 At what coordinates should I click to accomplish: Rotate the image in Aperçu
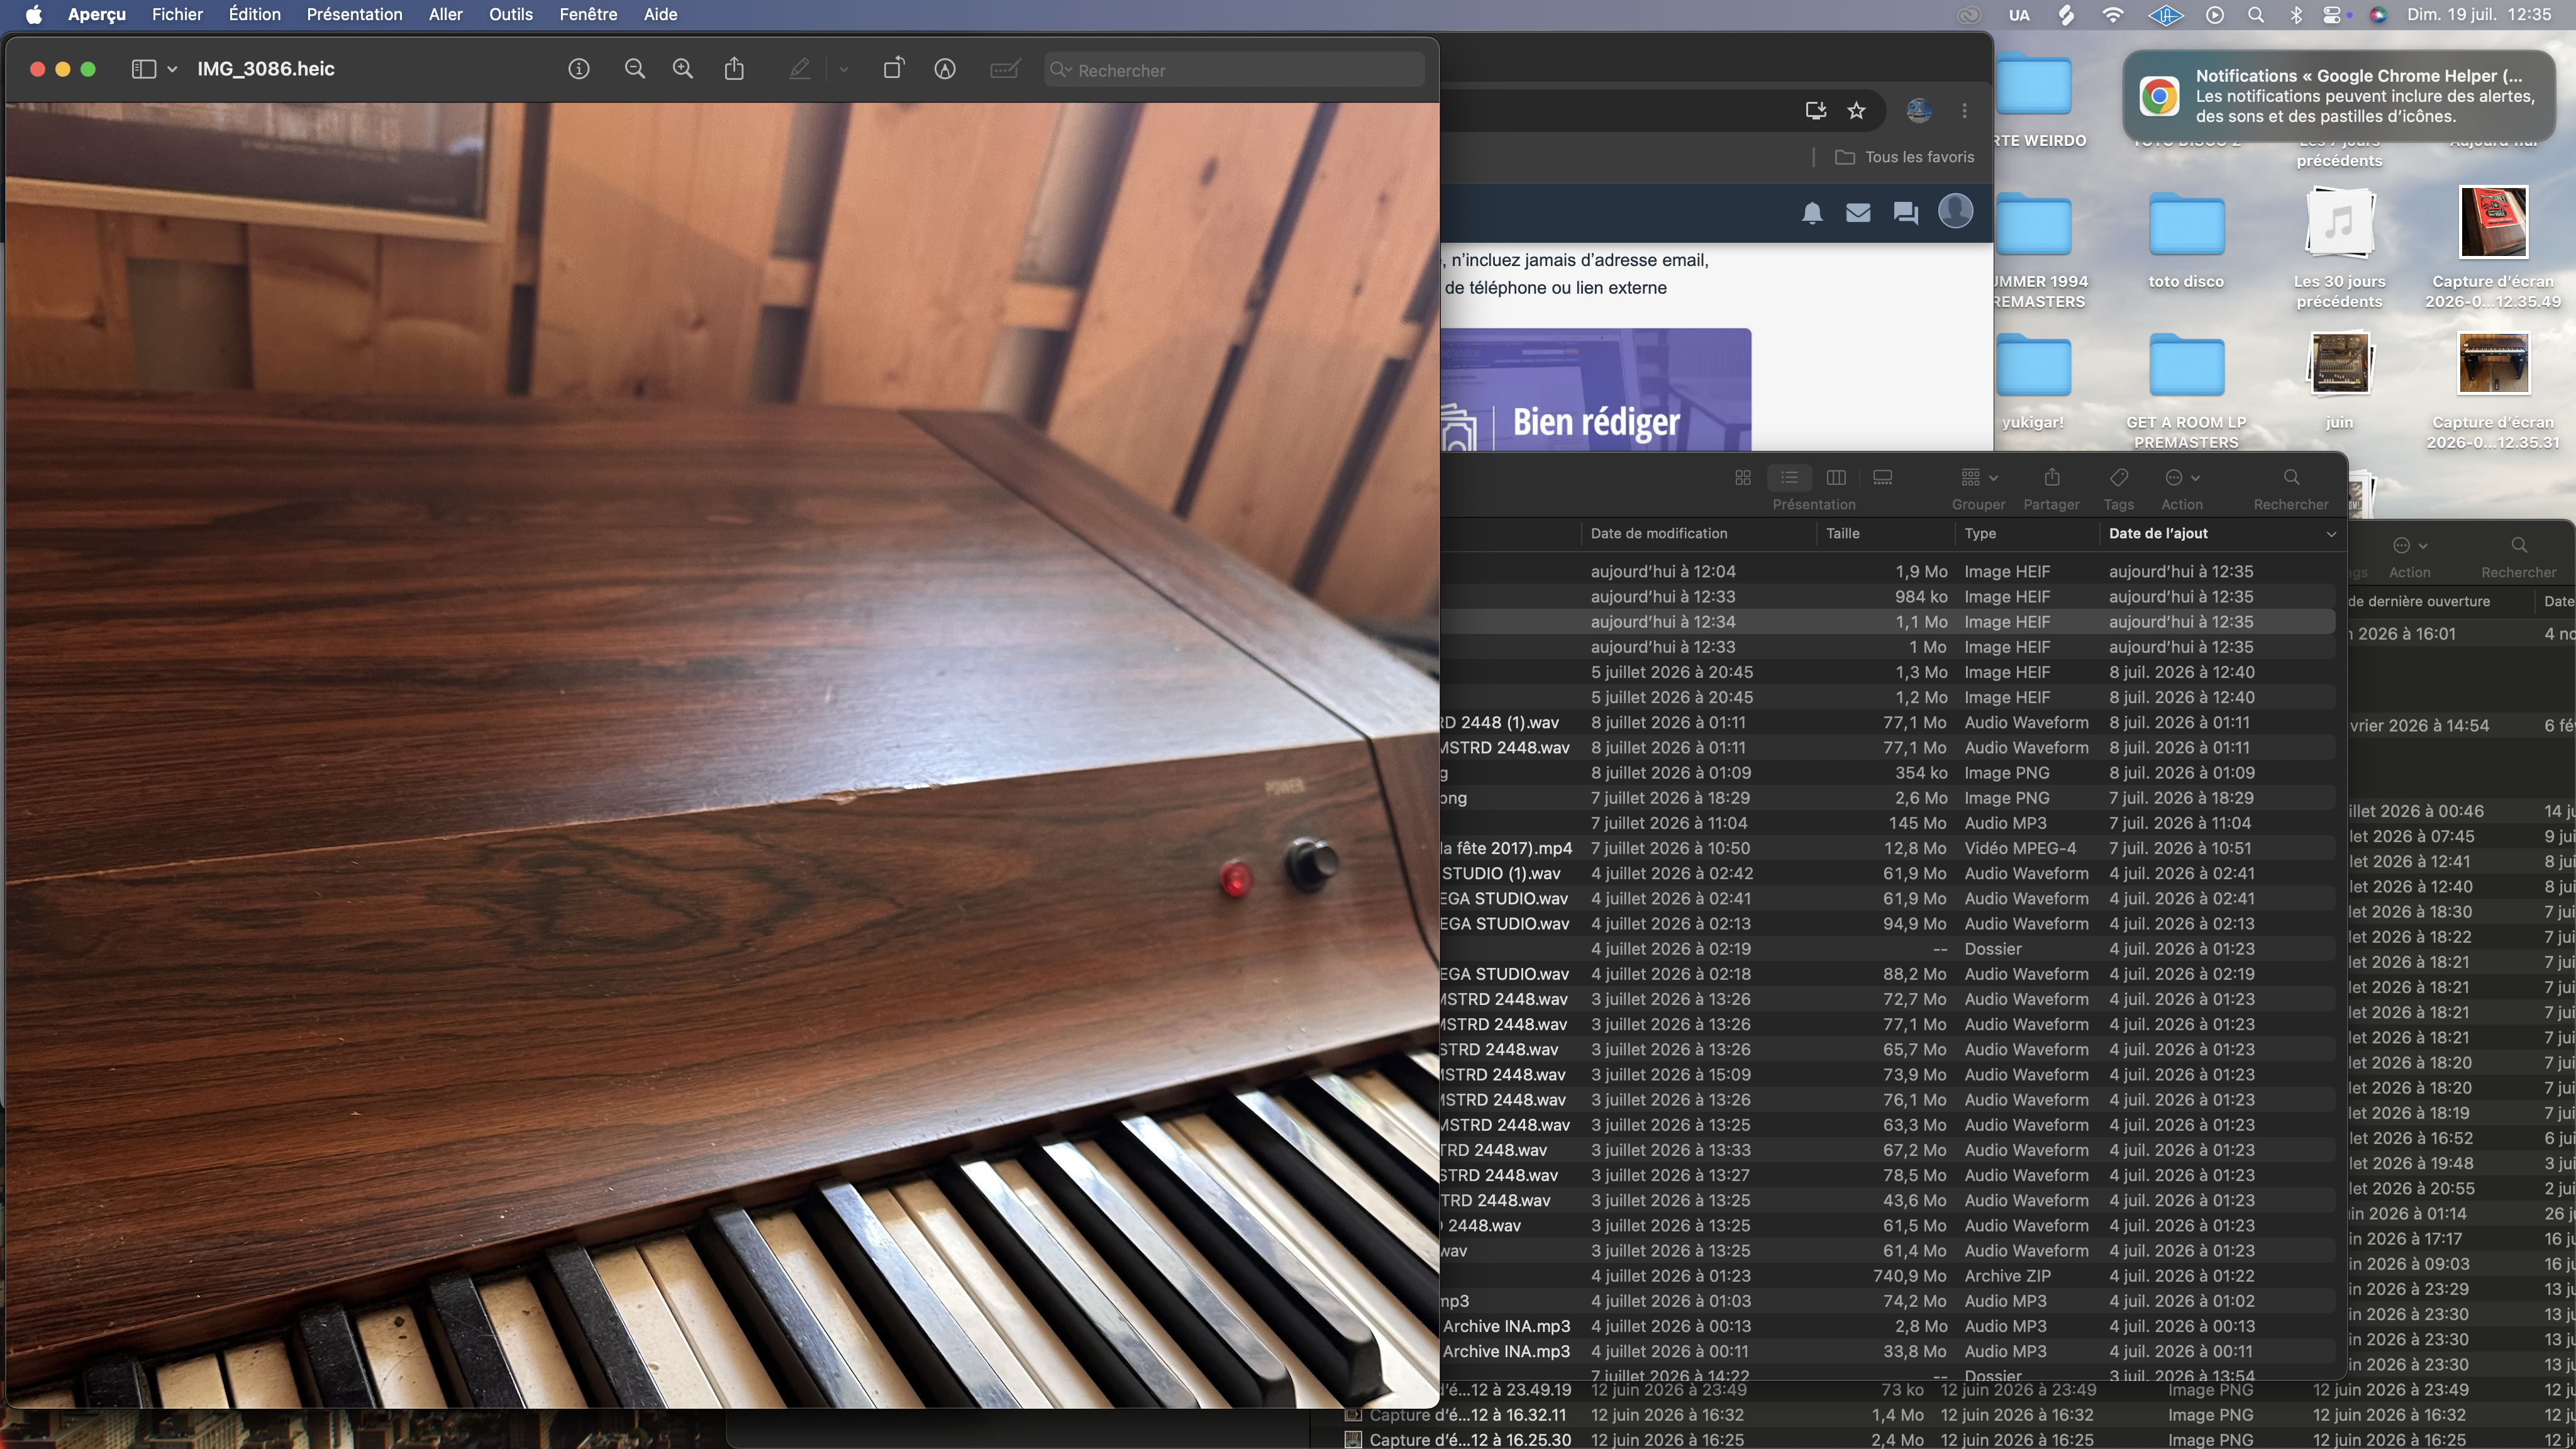click(x=893, y=69)
